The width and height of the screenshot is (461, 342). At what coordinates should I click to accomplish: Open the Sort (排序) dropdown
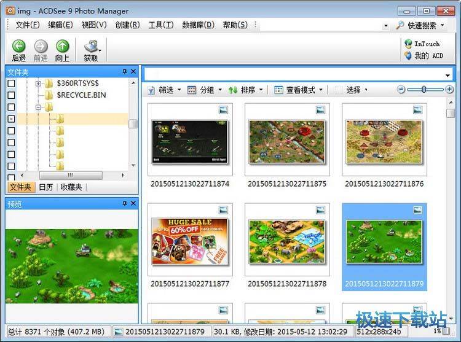[246, 90]
